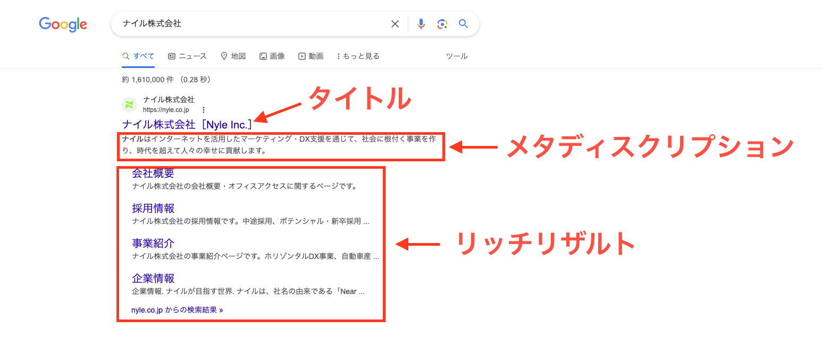
Task: Switch to the 画像 tab
Action: pos(272,56)
